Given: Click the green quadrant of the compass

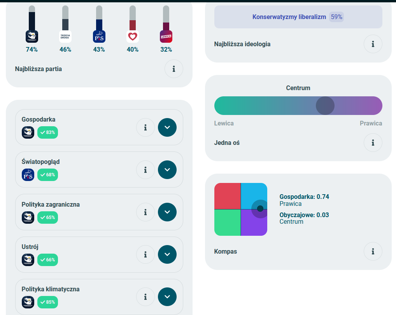Looking at the screenshot, I should tap(227, 223).
